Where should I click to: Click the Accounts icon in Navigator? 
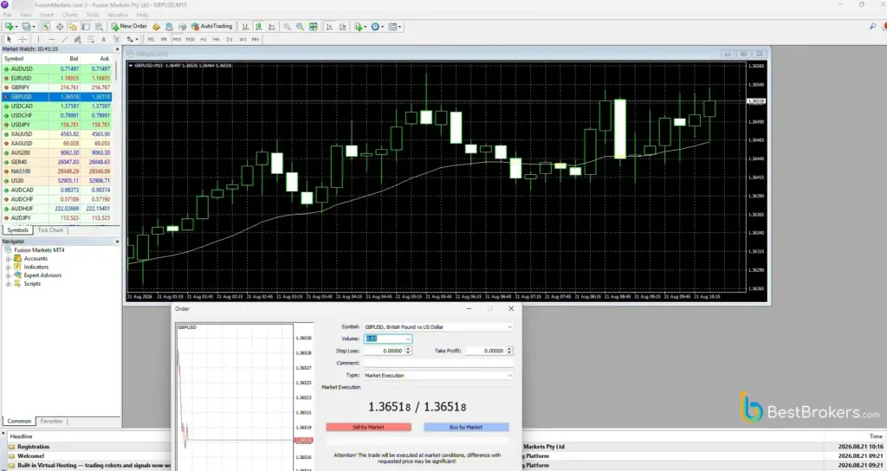(x=17, y=258)
